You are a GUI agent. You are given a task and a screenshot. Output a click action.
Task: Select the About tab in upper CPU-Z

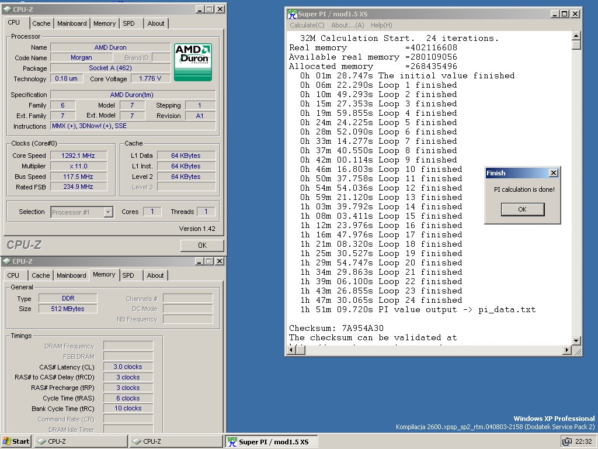tap(156, 23)
